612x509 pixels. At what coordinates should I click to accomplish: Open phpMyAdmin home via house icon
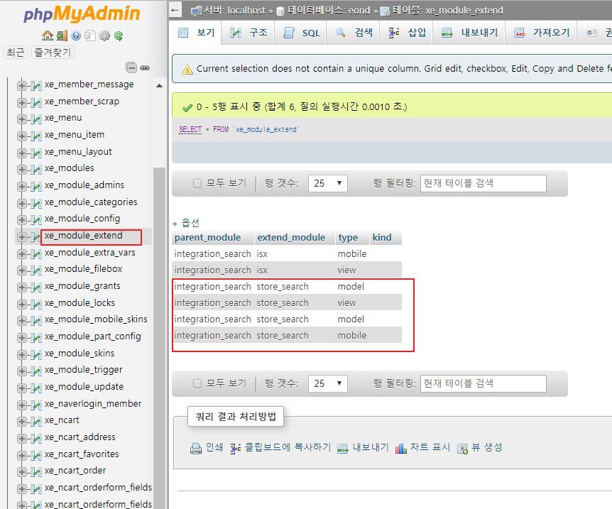point(48,35)
